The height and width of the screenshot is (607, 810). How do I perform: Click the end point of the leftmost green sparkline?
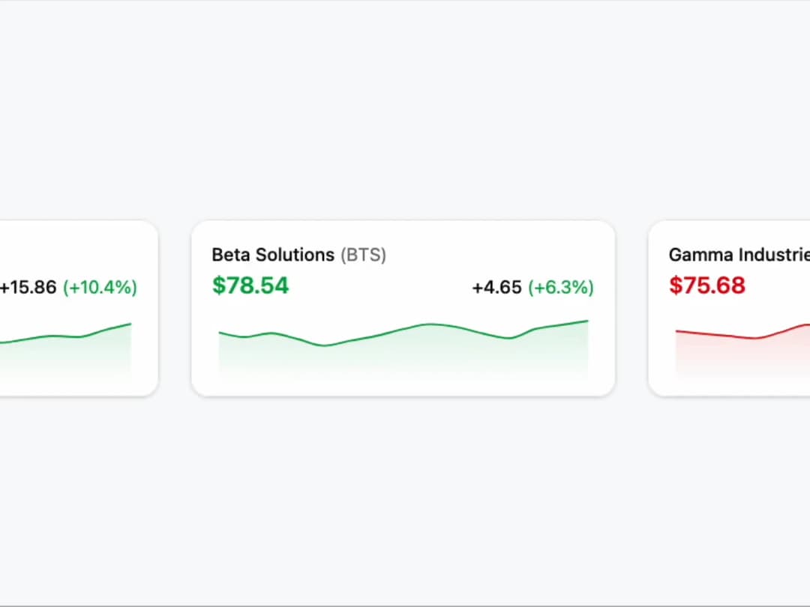130,324
